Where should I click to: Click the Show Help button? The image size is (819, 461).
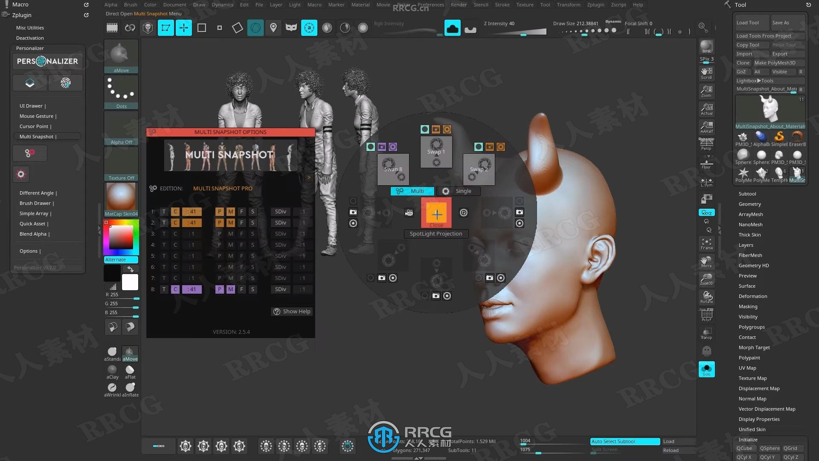coord(292,312)
